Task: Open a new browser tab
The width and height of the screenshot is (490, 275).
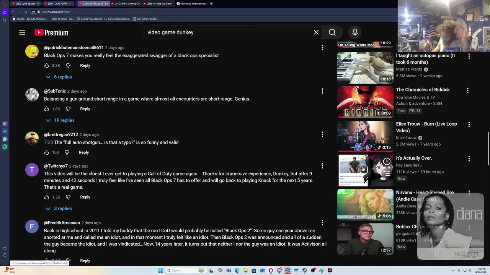Action: coord(211,3)
